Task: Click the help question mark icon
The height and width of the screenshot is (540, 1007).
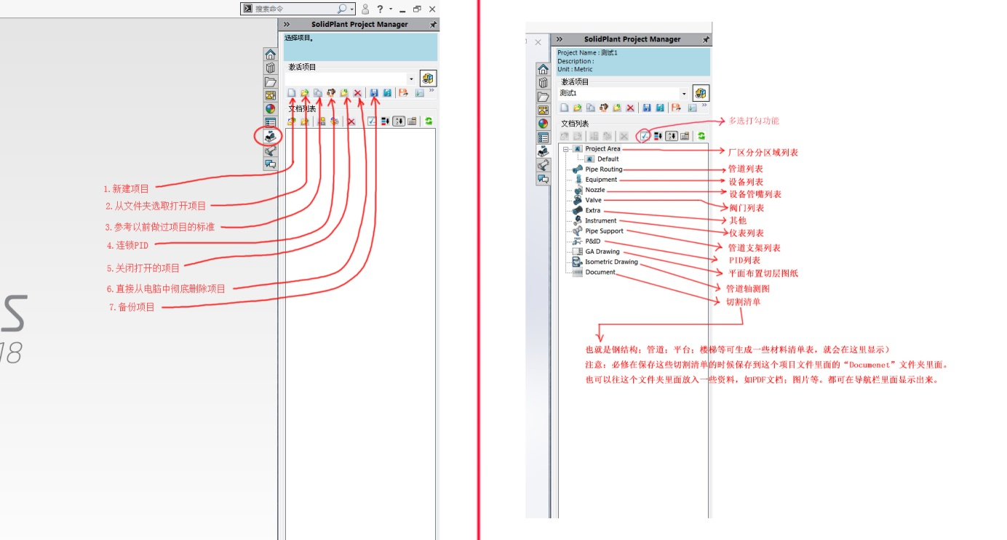Action: point(380,9)
